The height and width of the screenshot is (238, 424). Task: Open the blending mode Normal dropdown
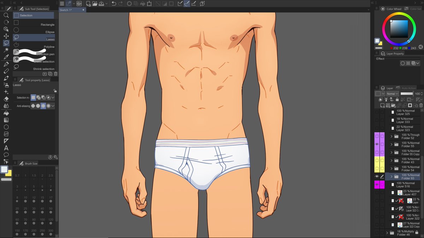pyautogui.click(x=392, y=94)
